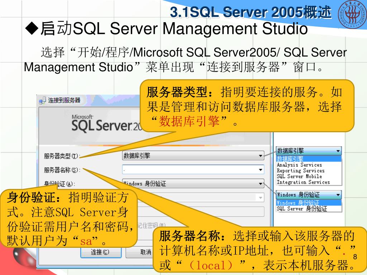Viewport: 367px width, 275px height.
Task: Expand the Windows 身份验证 callout combo arrow
Action: [338, 194]
